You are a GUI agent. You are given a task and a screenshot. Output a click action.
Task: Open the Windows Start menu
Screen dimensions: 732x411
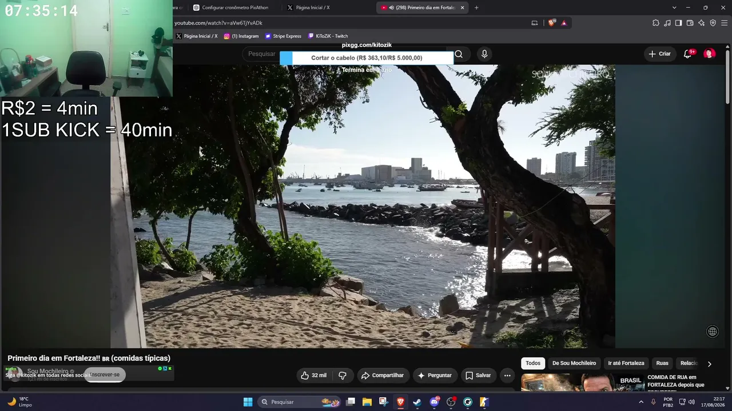pos(248,402)
